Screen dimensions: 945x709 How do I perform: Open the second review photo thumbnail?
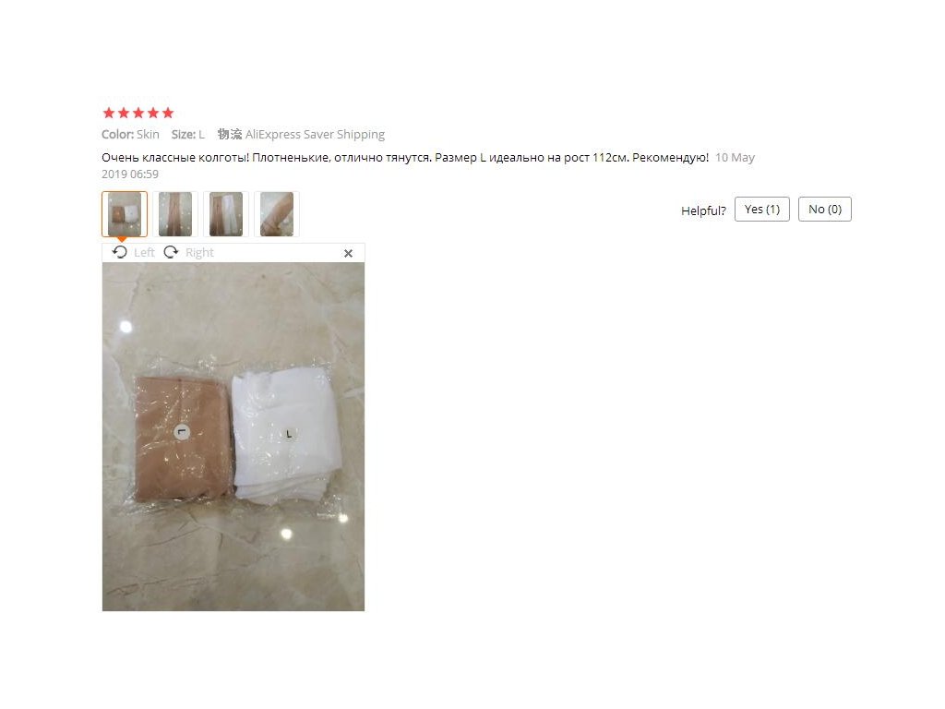tap(175, 214)
